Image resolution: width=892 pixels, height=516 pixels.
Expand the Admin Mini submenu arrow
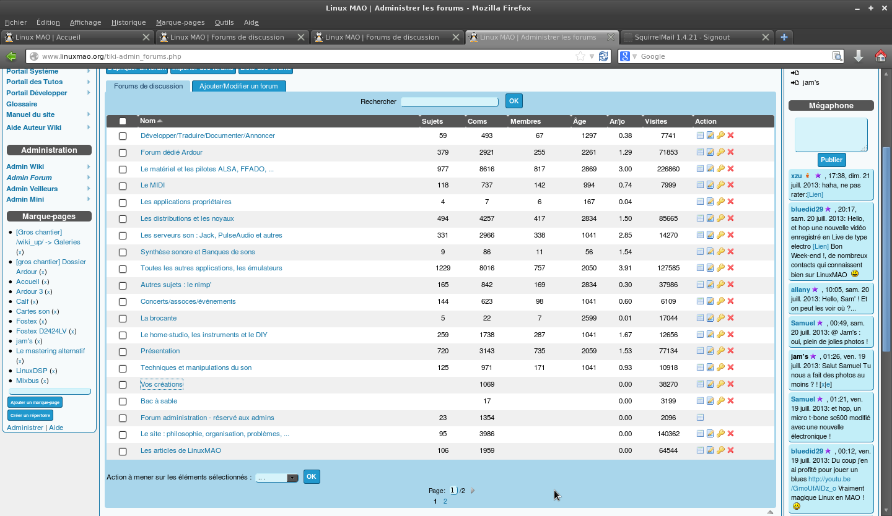(89, 199)
